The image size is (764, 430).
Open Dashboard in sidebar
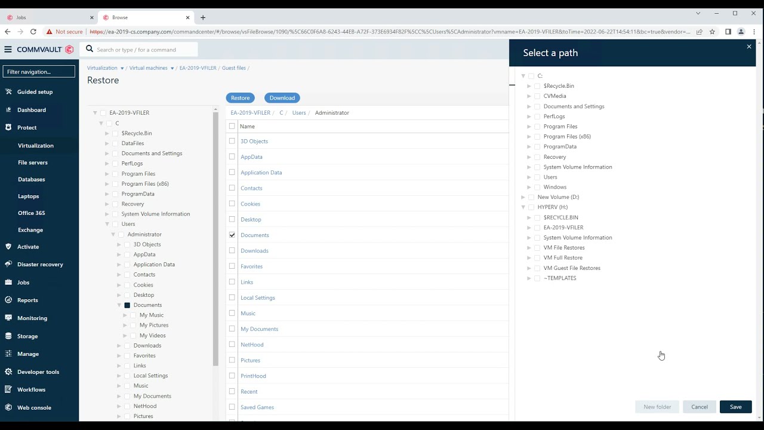(32, 110)
